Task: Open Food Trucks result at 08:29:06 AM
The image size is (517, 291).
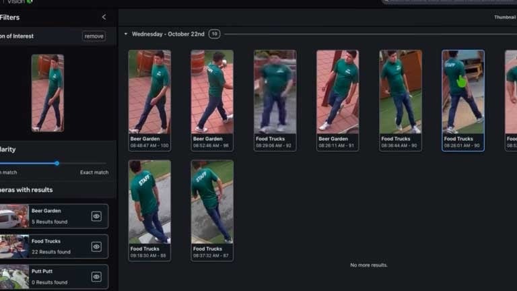Action: click(275, 93)
